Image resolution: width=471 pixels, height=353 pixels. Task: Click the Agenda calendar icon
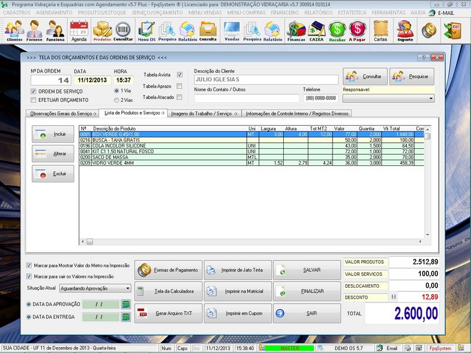pos(79,31)
